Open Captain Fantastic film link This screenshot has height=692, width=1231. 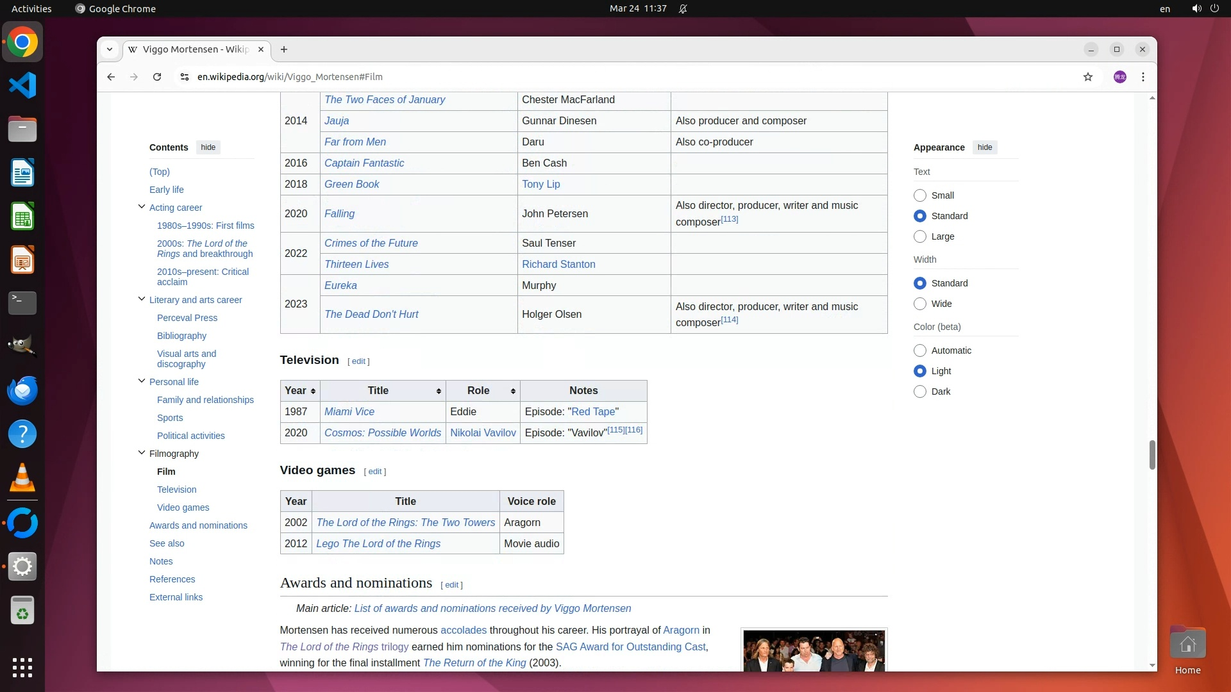(364, 163)
